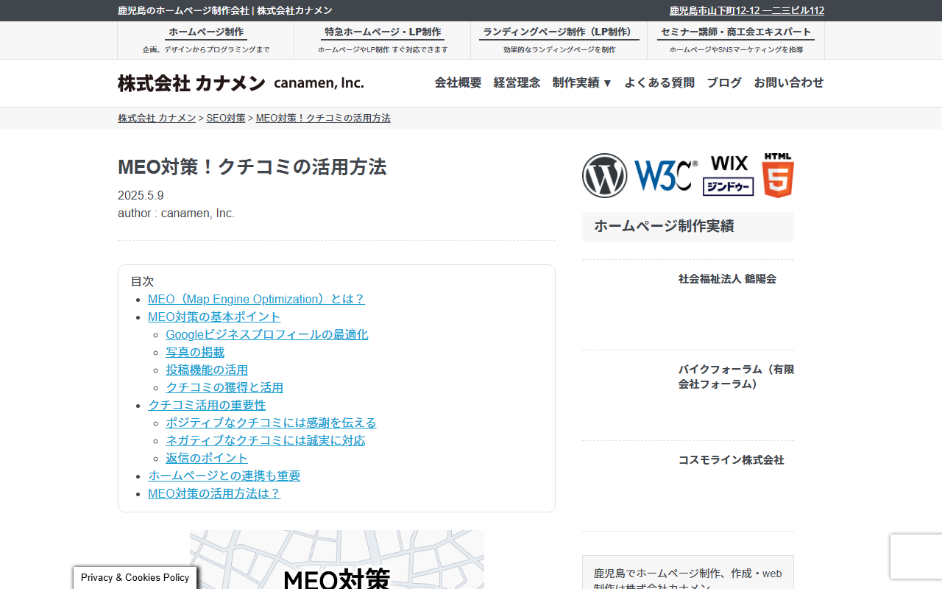Open 社会福祉法人 鶴陽会 portfolio entry
942x589 pixels.
(x=727, y=279)
